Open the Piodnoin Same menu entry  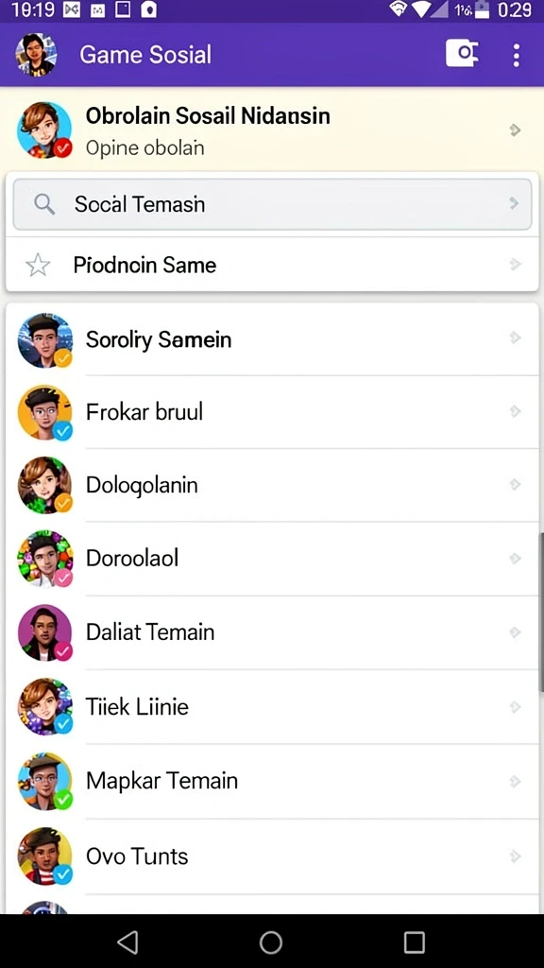[x=272, y=265]
